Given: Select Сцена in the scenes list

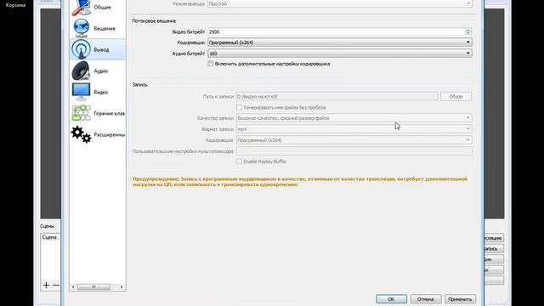Looking at the screenshot, I should (x=49, y=237).
